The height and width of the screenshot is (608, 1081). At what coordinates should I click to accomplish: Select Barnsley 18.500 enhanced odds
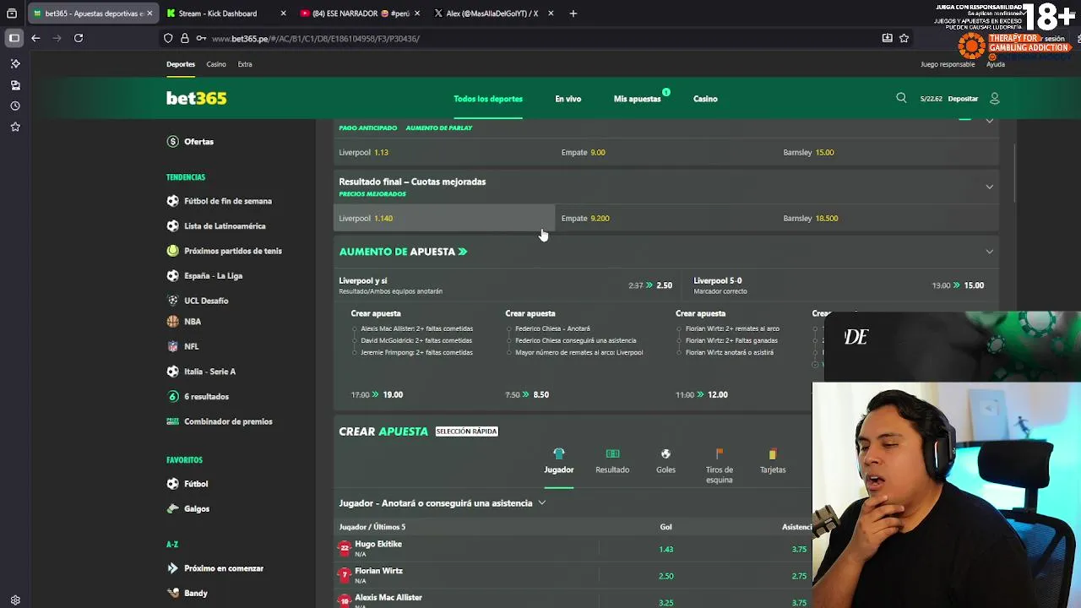[888, 218]
